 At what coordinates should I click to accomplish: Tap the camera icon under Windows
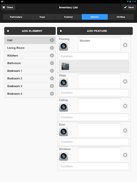click(x=64, y=156)
